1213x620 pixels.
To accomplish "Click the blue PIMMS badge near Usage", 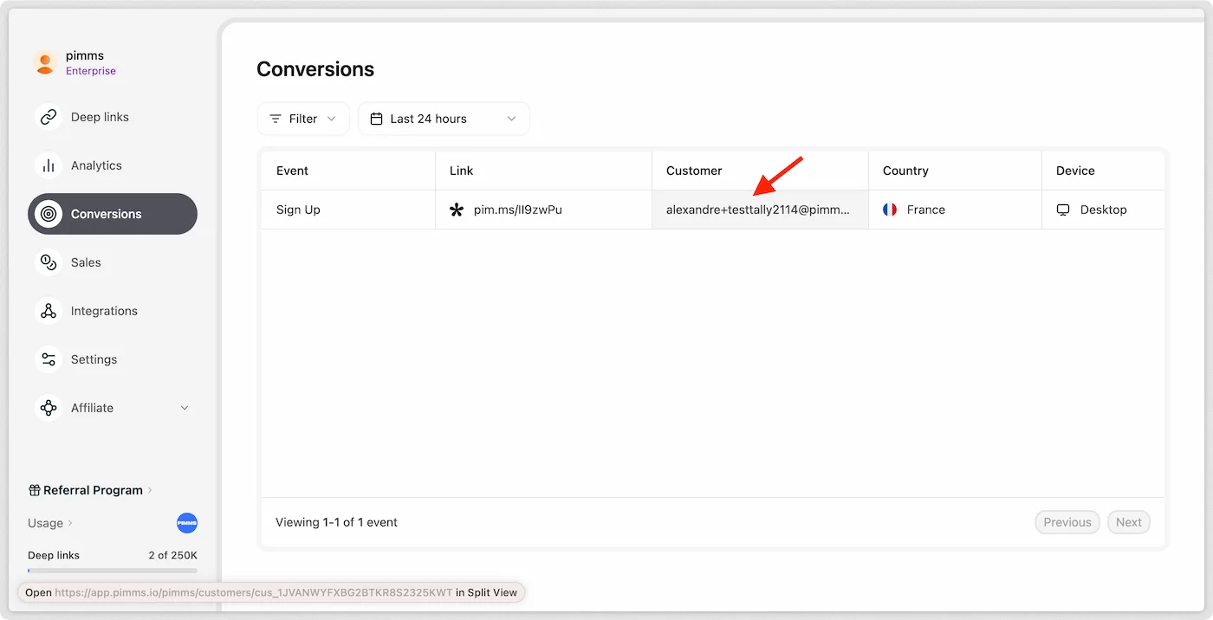I will click(187, 523).
